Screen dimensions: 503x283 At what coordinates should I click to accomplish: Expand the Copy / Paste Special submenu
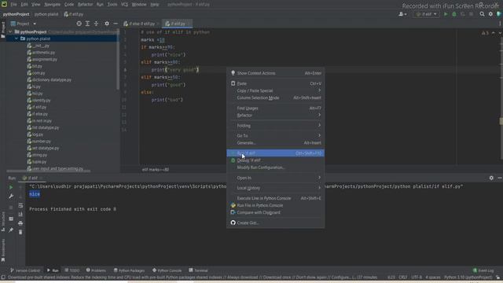pyautogui.click(x=276, y=91)
